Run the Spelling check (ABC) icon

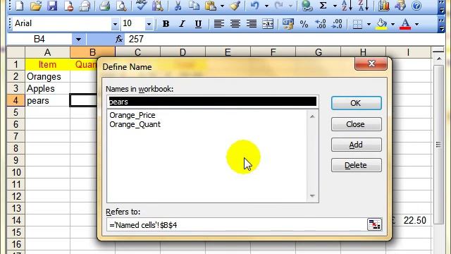[x=141, y=6]
